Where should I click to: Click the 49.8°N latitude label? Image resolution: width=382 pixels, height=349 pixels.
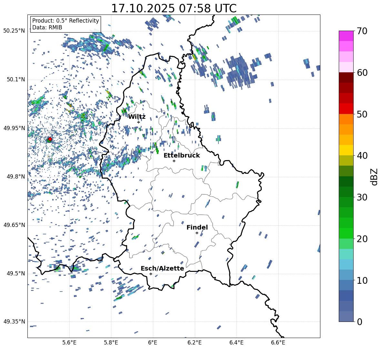[15, 177]
